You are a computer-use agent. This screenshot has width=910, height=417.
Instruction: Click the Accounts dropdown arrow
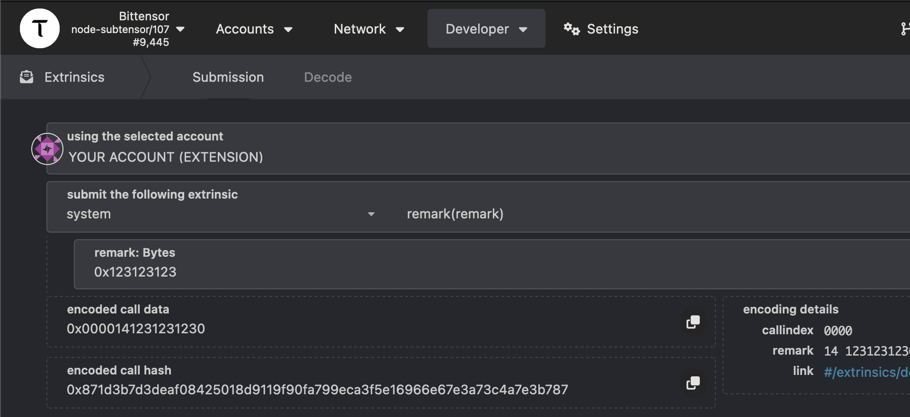pyautogui.click(x=288, y=29)
